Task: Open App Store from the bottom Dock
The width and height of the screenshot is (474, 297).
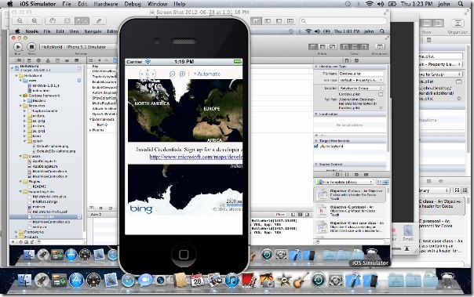Action: coord(76,281)
